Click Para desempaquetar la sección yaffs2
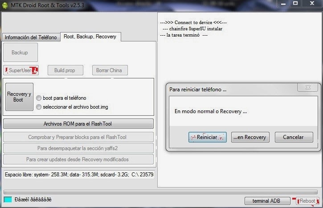The height and width of the screenshot is (208, 323). (x=78, y=148)
